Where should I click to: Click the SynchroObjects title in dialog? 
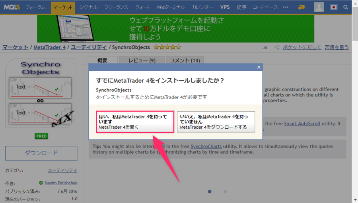coord(114,90)
